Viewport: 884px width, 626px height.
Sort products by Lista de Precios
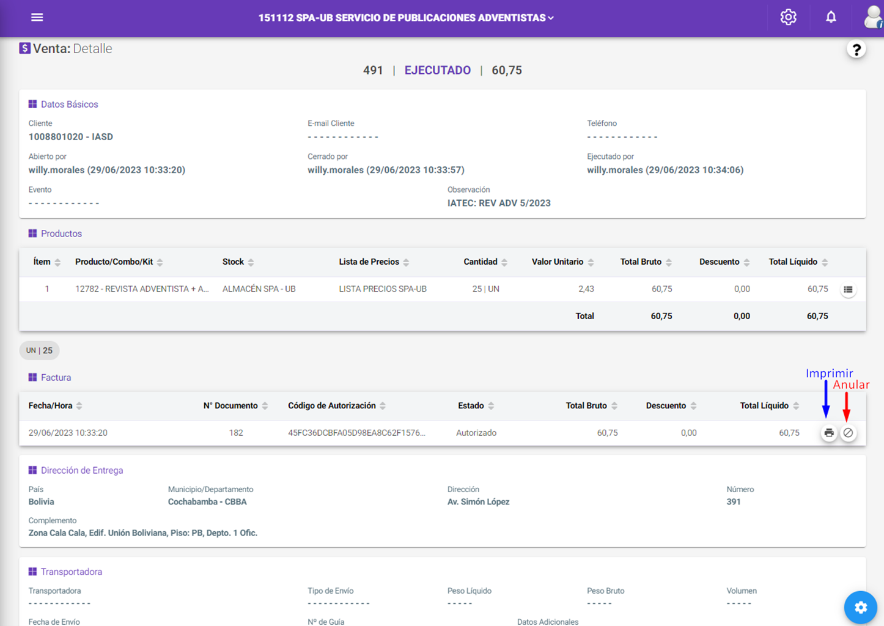pyautogui.click(x=374, y=262)
